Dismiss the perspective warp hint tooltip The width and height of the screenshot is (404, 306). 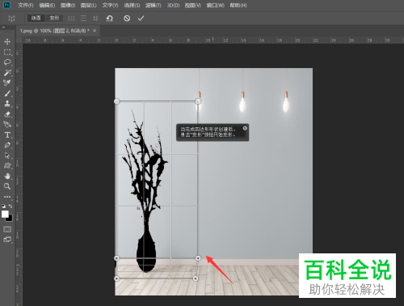[x=245, y=128]
